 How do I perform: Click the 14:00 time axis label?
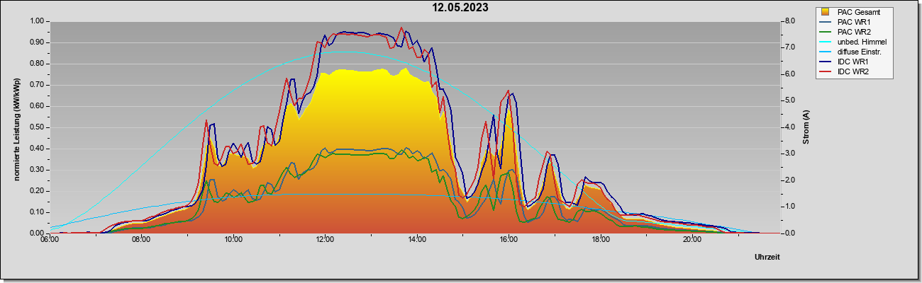pos(417,239)
